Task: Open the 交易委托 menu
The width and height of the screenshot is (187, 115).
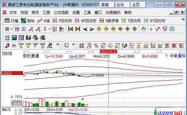Action: (x=113, y=13)
